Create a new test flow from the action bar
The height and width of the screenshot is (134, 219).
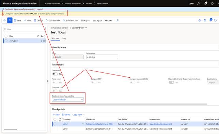point(27,20)
